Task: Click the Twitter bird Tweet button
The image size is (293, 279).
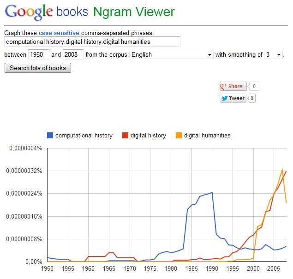Action: pos(233,98)
